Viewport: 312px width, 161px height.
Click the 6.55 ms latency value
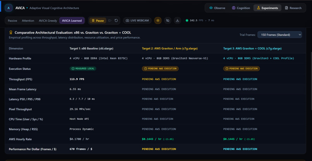click(75, 89)
